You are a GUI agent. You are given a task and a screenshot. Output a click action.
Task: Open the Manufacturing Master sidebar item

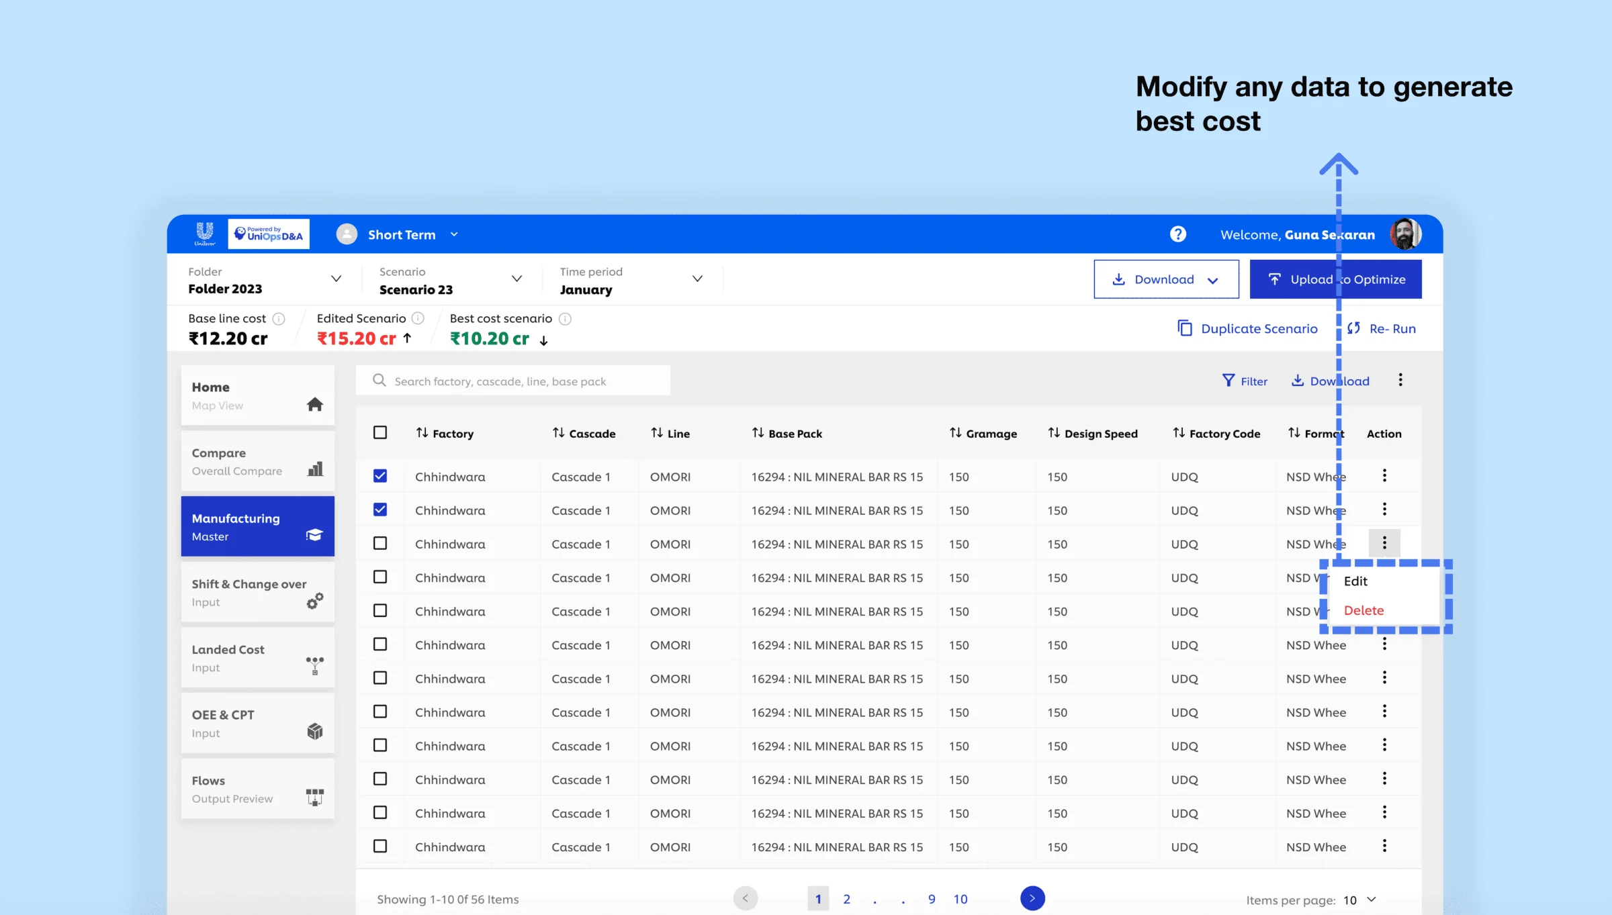(257, 526)
